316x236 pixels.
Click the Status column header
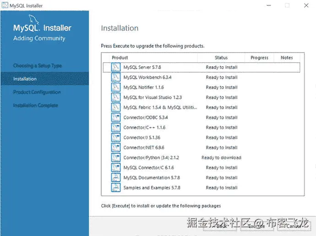coord(221,58)
